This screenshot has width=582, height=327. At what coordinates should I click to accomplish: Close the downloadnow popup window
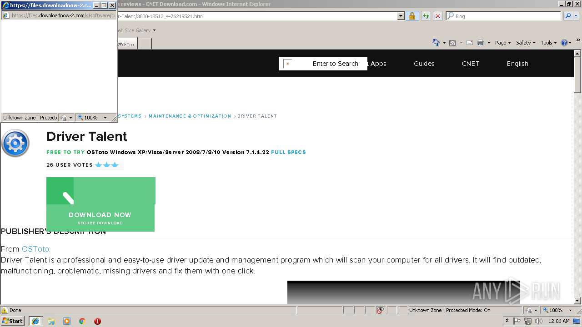coord(112,5)
